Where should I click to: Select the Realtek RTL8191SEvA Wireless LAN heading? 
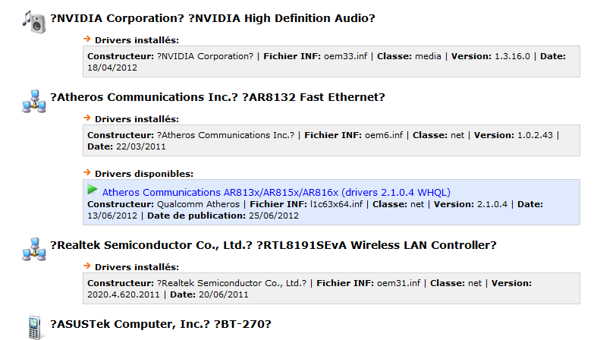(x=273, y=245)
